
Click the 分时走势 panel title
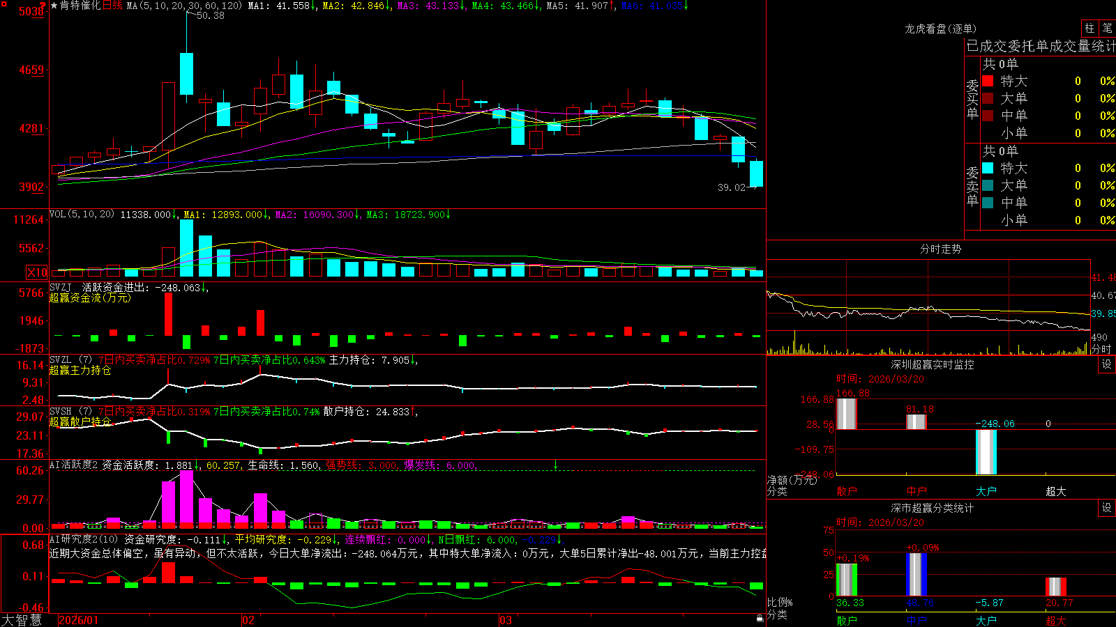[940, 249]
